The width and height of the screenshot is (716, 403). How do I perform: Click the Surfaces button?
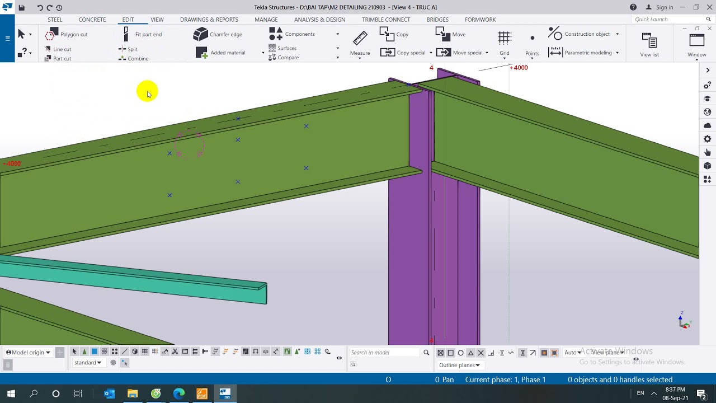pos(282,48)
